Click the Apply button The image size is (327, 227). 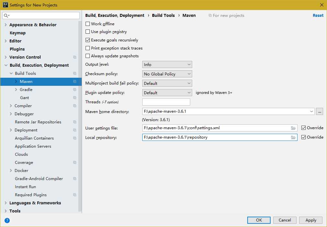coord(311,220)
